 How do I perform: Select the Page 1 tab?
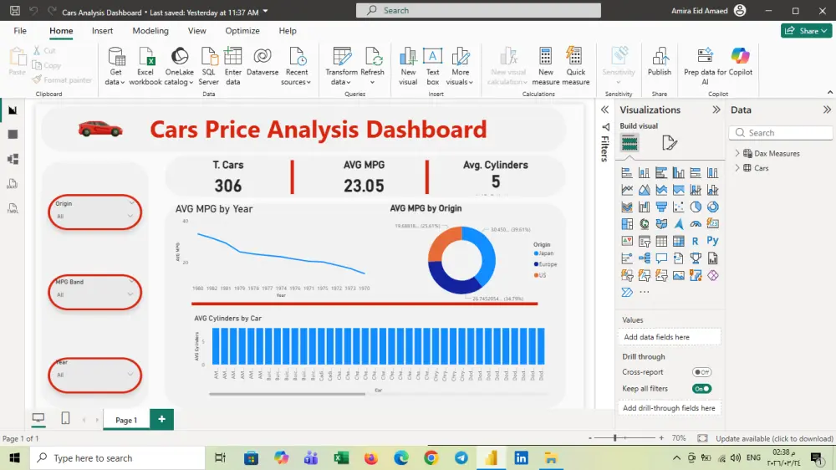(126, 421)
